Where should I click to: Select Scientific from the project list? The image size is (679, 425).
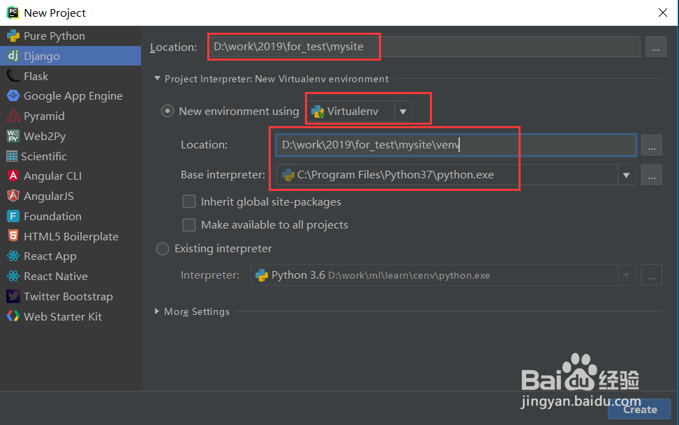coord(43,157)
